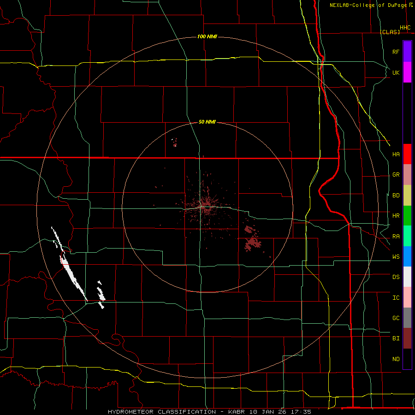Click the 100 NMI range label
The height and width of the screenshot is (415, 415).
(207, 36)
